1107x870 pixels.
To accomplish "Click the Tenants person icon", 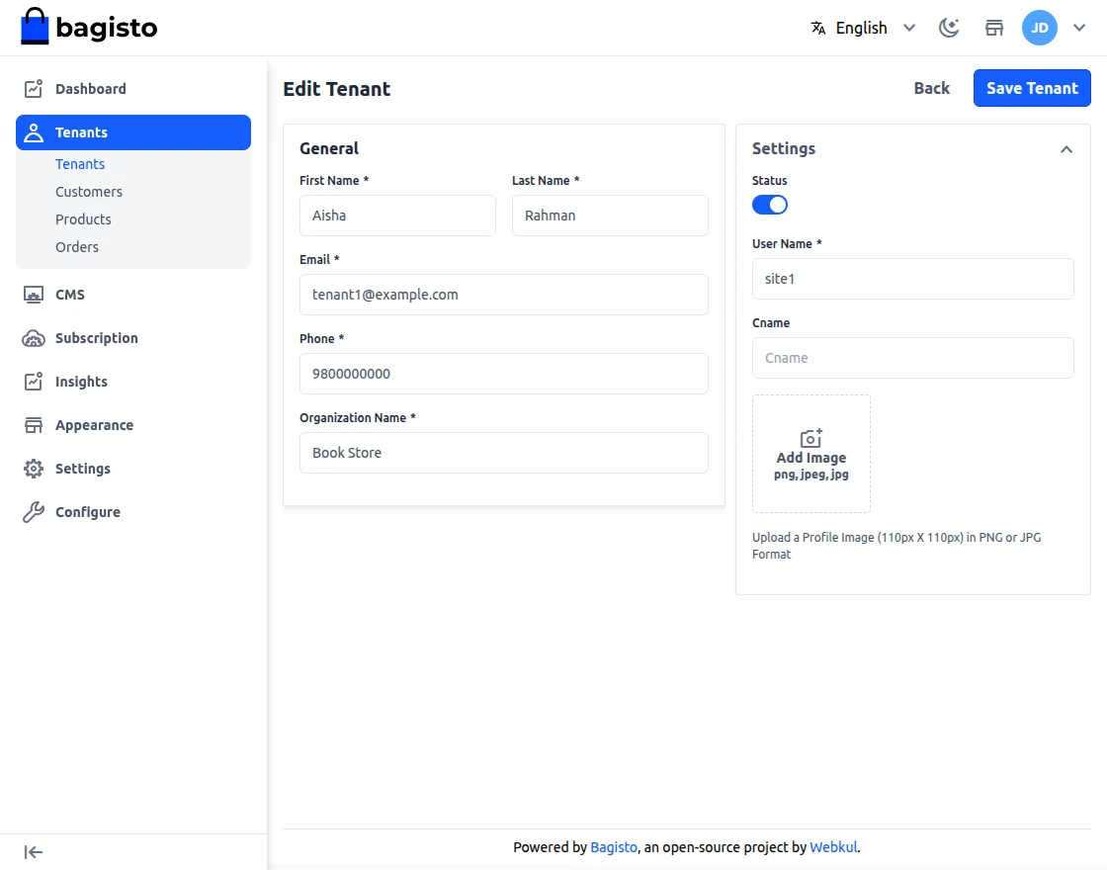I will click(x=34, y=132).
